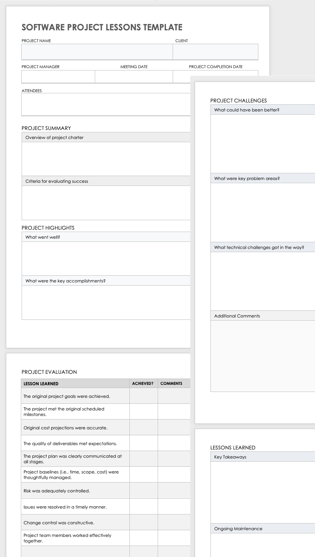This screenshot has height=557, width=315.
Task: Click the 'What could have been better?' answer area
Action: tap(262, 143)
